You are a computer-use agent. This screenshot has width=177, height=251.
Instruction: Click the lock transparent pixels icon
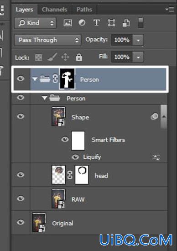coord(39,58)
